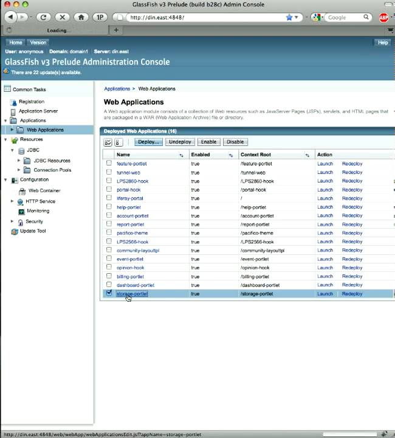Go back with the browser back arrow

[10, 17]
